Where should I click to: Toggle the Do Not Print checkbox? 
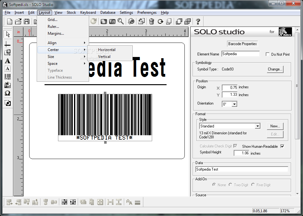coord(268,54)
